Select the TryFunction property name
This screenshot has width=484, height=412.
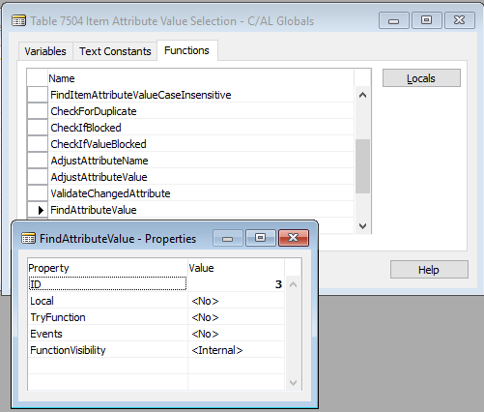point(58,317)
